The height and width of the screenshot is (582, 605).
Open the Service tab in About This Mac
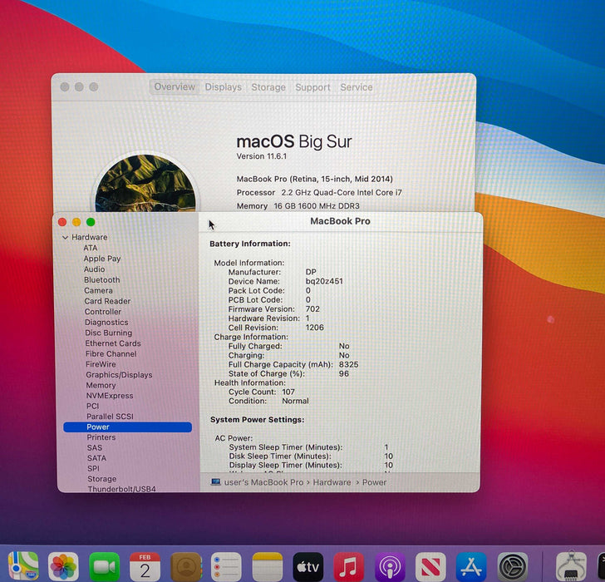click(x=357, y=87)
